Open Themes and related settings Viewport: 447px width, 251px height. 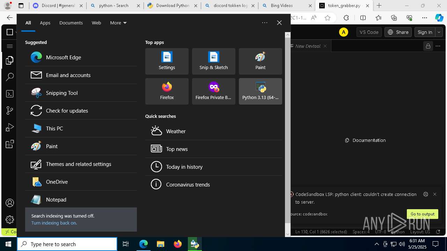pos(81,164)
